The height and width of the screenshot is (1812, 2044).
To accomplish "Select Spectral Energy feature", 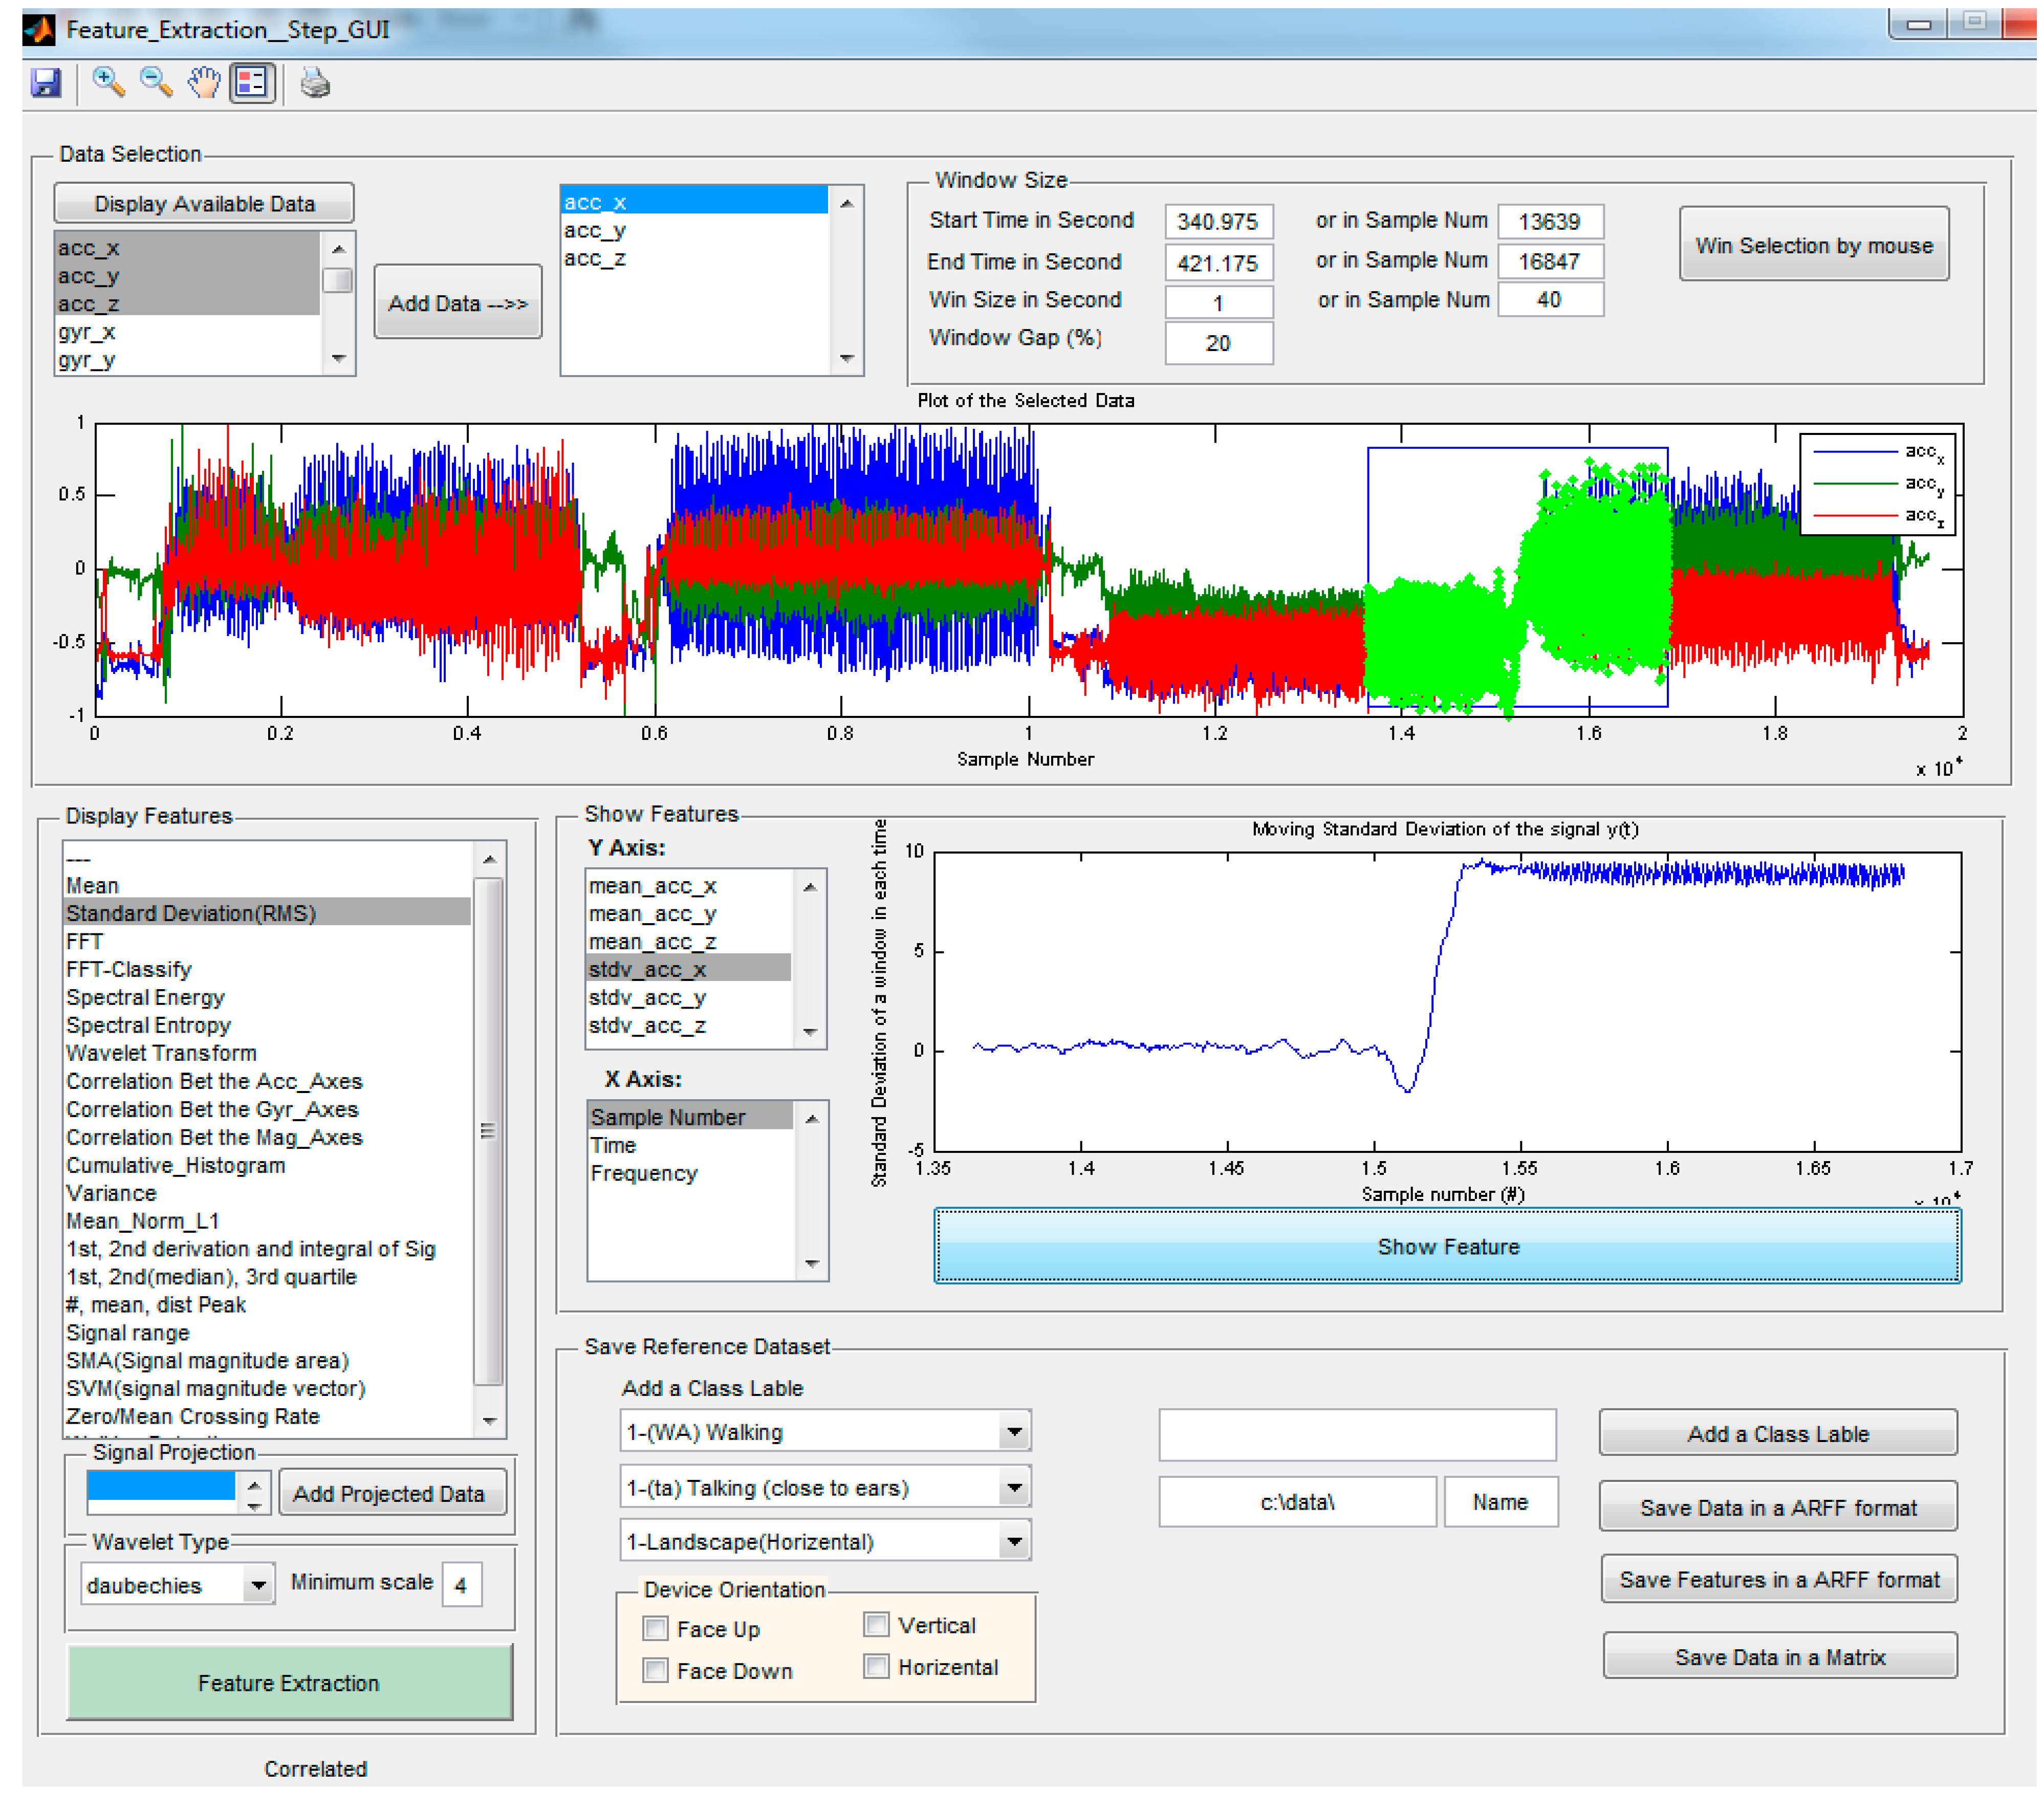I will (x=267, y=997).
